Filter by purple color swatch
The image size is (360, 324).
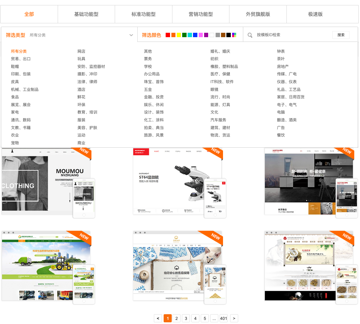(206, 35)
